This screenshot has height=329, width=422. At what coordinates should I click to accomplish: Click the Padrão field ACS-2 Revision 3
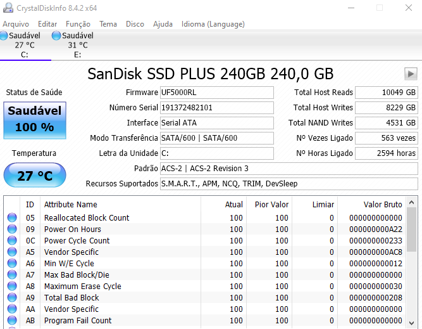pyautogui.click(x=289, y=169)
